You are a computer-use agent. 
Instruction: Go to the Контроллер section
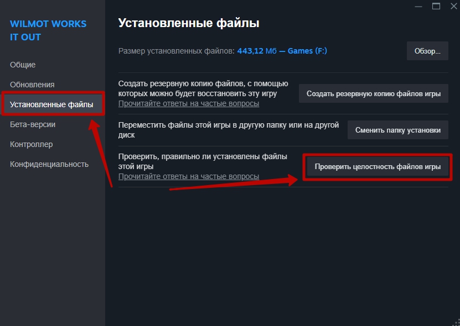pos(32,144)
